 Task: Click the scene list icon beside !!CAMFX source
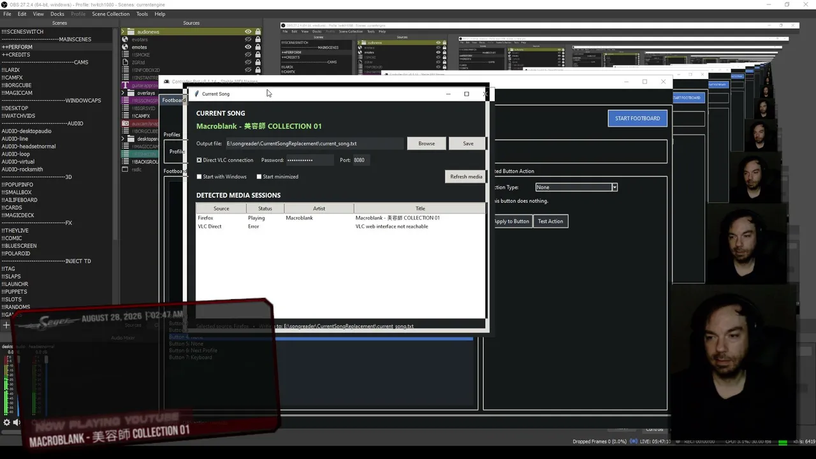point(125,116)
